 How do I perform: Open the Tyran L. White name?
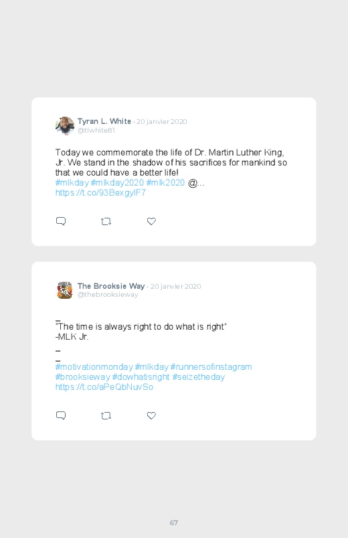(104, 121)
